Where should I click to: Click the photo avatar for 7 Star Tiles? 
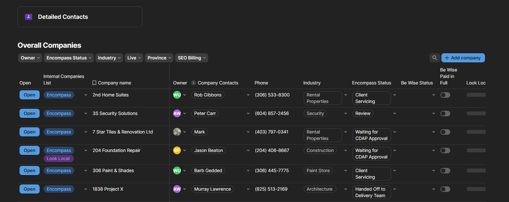coord(177,132)
